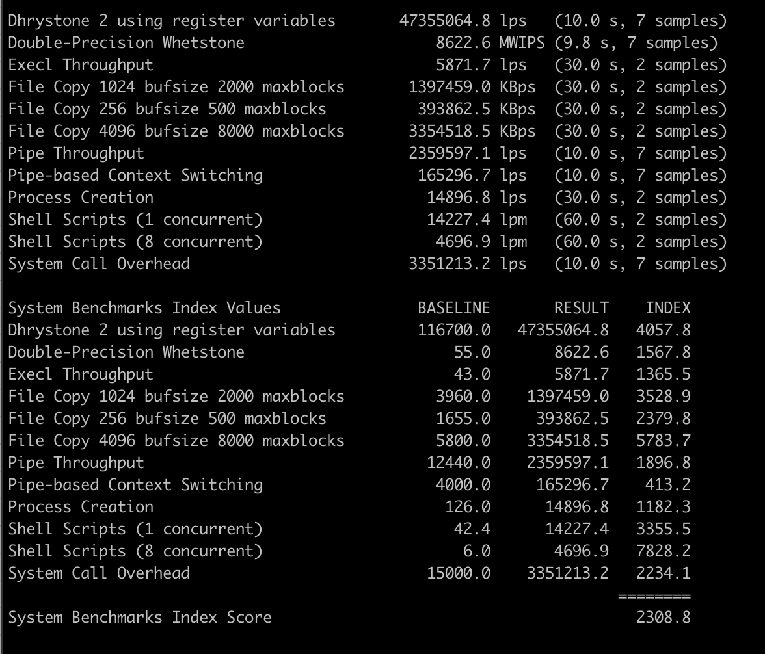
Task: Click baseline value 1655.0
Action: (463, 419)
